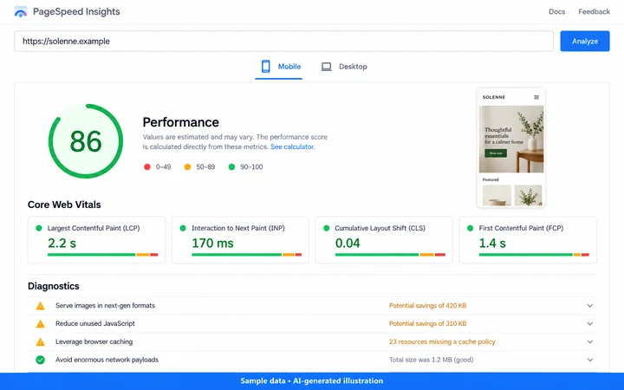Switch to the Desktop tab
The image size is (624, 390).
(344, 67)
